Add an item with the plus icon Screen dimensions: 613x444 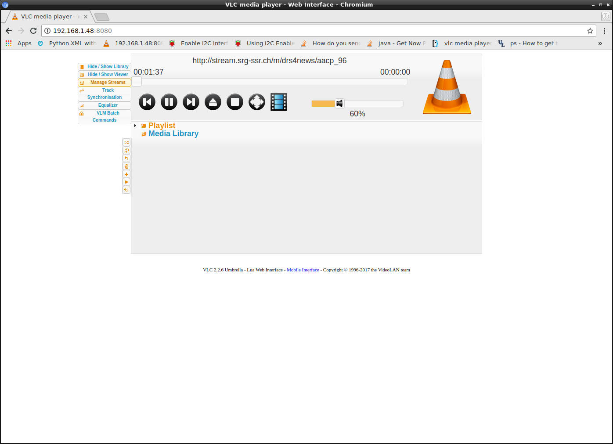[x=126, y=174]
